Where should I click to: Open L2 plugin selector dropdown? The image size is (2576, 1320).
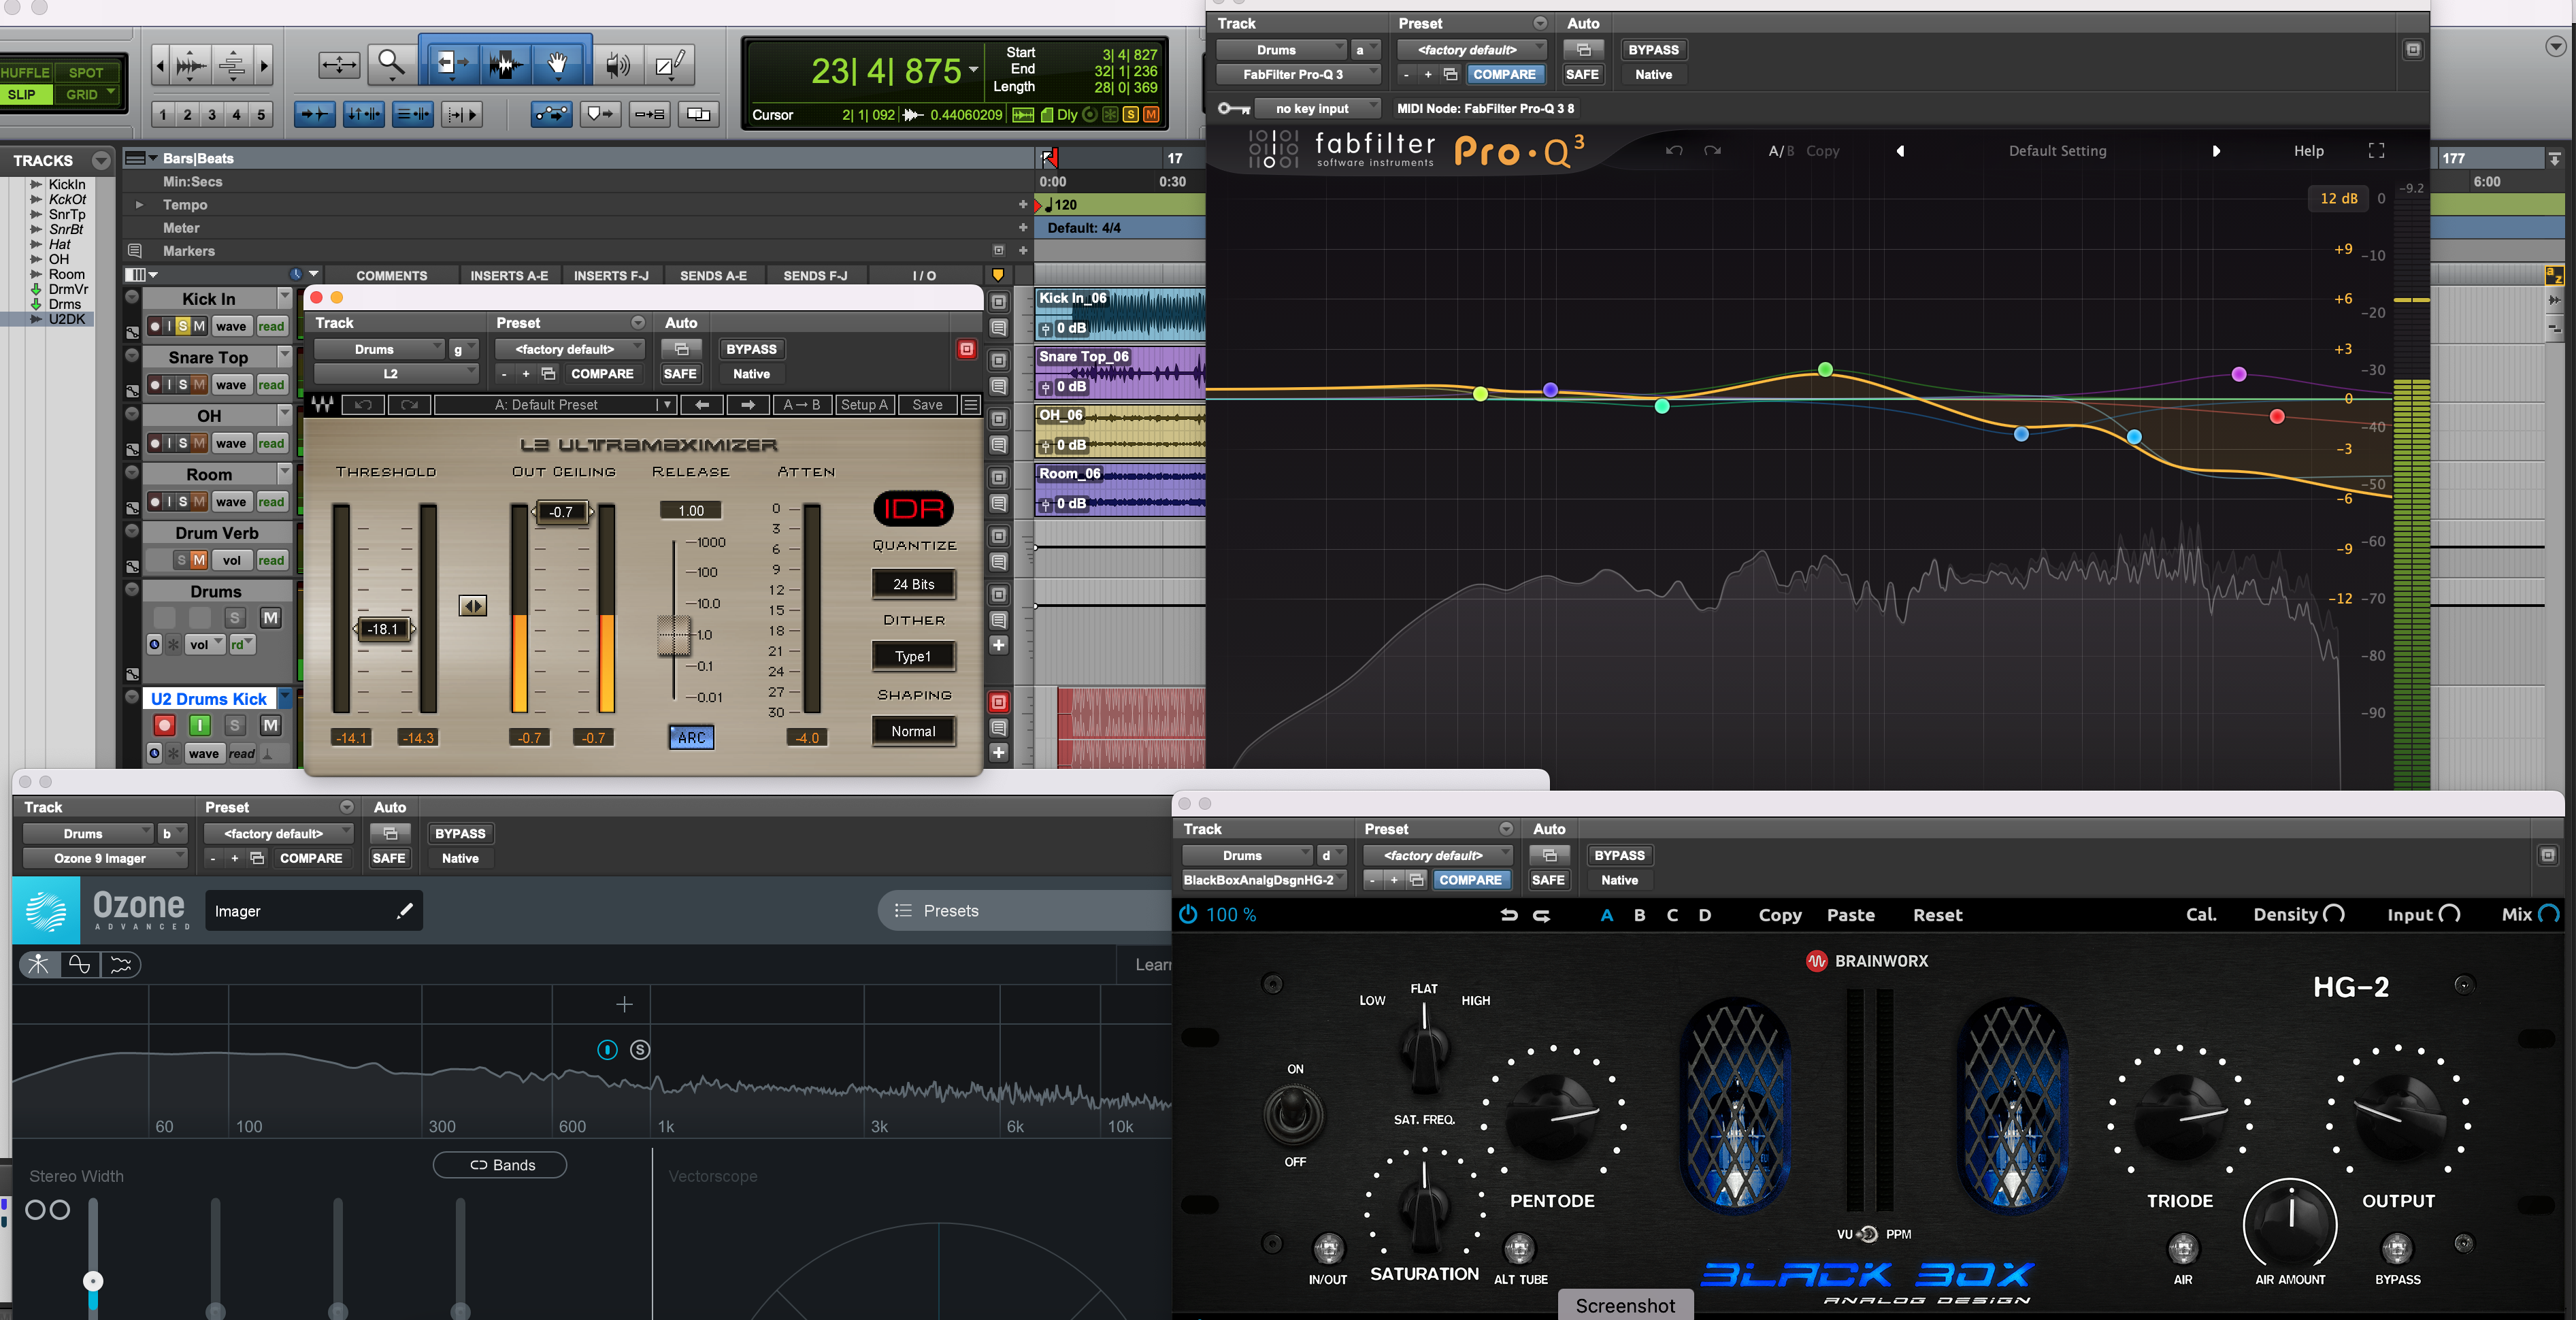click(x=395, y=374)
